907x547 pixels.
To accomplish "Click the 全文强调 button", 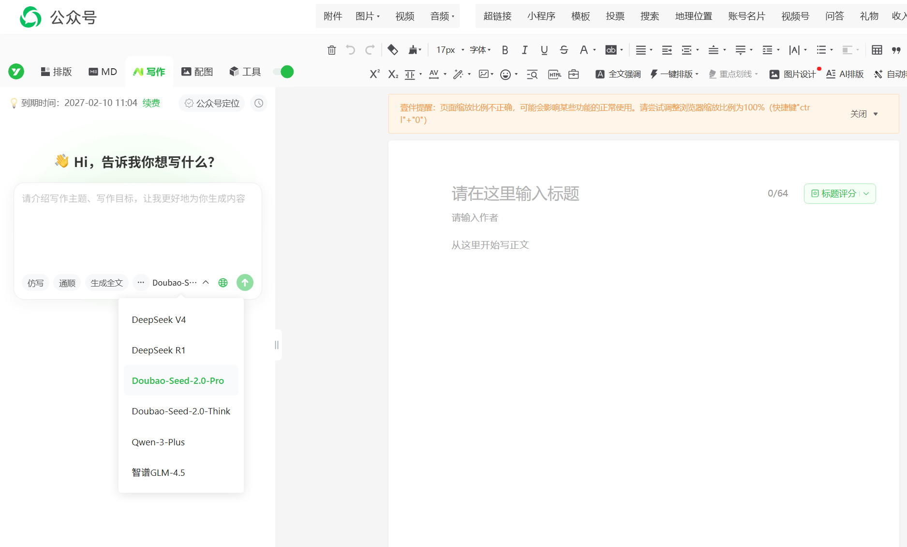I will pos(618,74).
